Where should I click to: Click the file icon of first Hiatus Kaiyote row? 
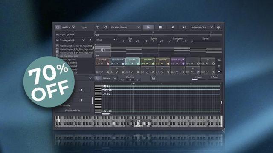tap(57, 46)
